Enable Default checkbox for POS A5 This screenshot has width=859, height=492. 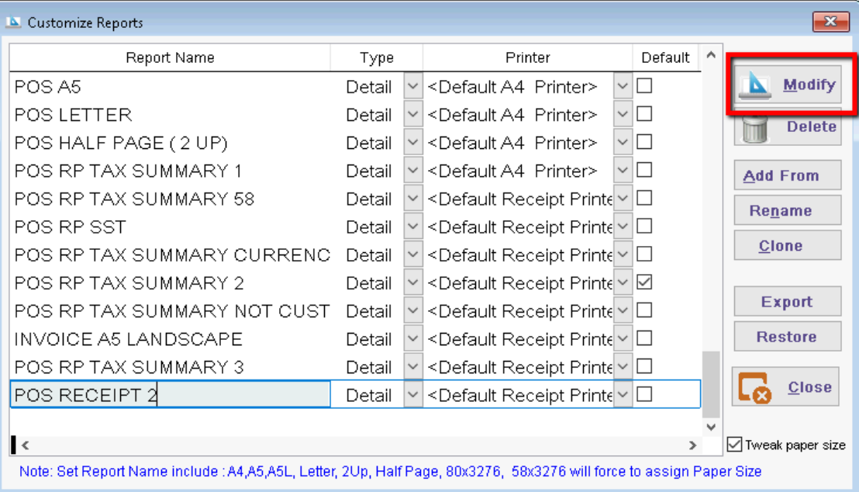click(644, 86)
